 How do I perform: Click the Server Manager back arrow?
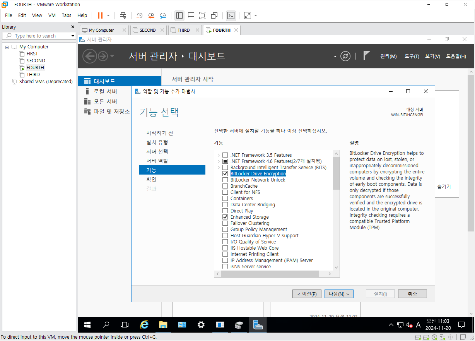pos(90,57)
